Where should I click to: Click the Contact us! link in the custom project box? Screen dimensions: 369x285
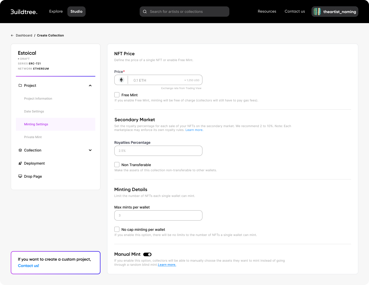pyautogui.click(x=28, y=266)
